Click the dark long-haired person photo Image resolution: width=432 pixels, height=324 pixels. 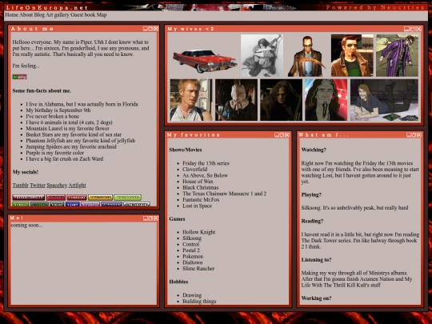[x=282, y=100]
